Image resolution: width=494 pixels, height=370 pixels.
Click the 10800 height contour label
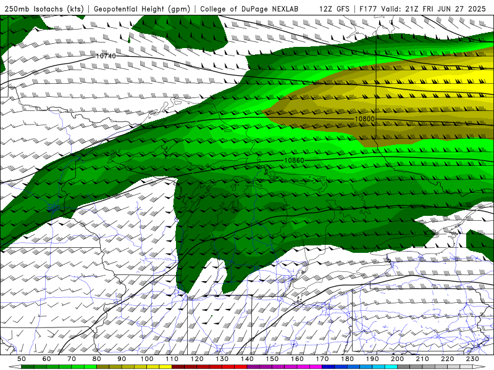365,119
